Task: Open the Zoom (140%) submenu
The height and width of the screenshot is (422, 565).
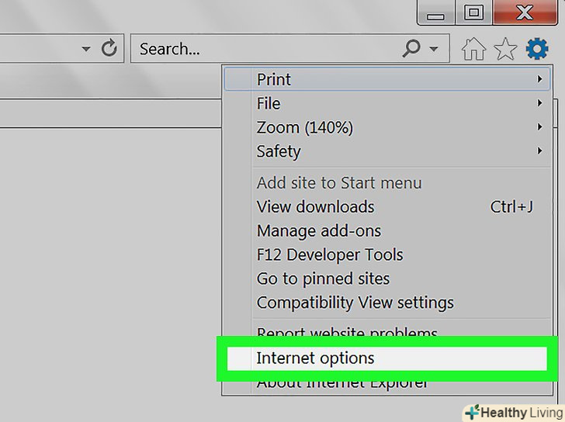Action: 387,127
